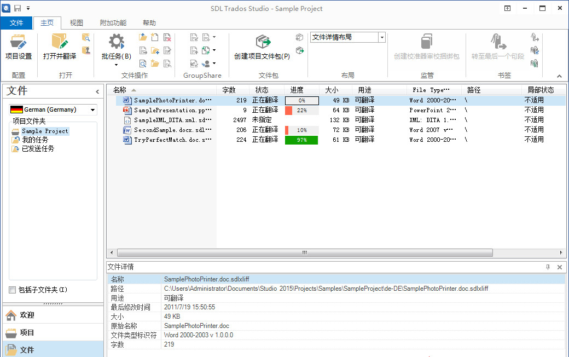Click the starred new page icon in 文件操作
This screenshot has width=569, height=357.
155,37
